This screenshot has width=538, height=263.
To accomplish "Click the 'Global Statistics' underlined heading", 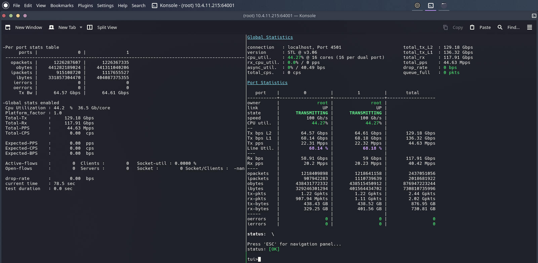I will tap(270, 37).
